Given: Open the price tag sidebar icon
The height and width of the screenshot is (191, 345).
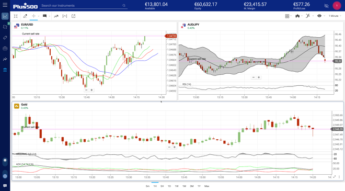Looking at the screenshot, I should [x=5, y=38].
